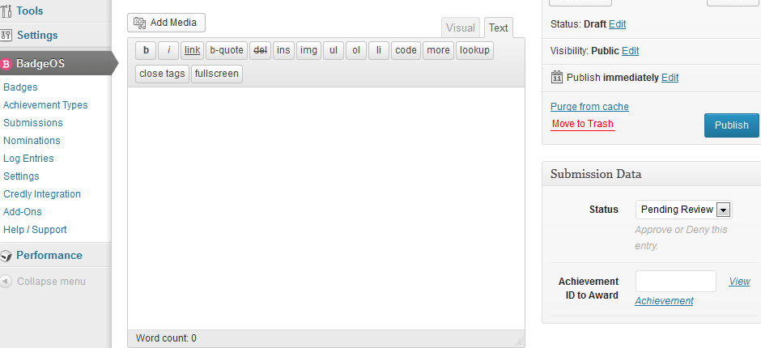Click the more quicktag button
The width and height of the screenshot is (761, 348).
coord(438,50)
